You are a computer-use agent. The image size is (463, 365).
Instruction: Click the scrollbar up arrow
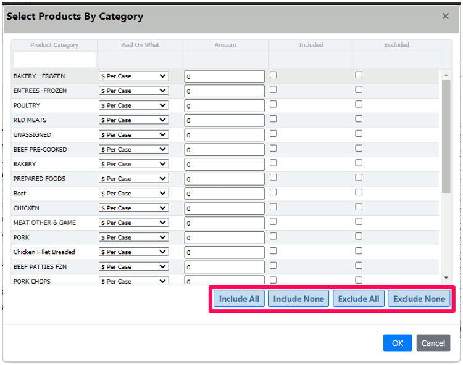[x=446, y=75]
